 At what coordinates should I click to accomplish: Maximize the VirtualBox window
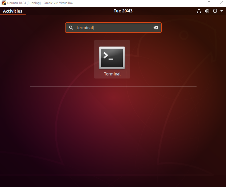tap(209, 3)
